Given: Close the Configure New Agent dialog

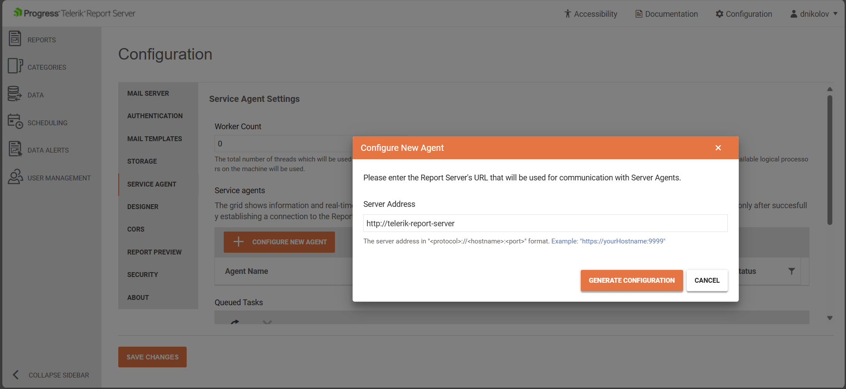Looking at the screenshot, I should click(718, 148).
